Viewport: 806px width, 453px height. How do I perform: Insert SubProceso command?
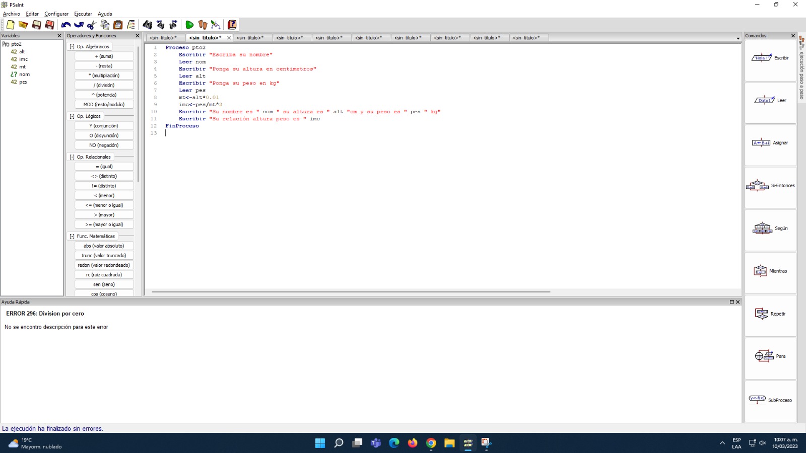770,400
